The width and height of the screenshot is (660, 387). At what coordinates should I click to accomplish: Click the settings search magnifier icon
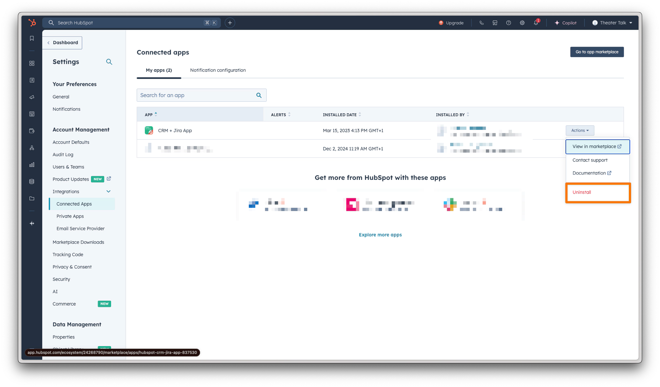coord(109,62)
